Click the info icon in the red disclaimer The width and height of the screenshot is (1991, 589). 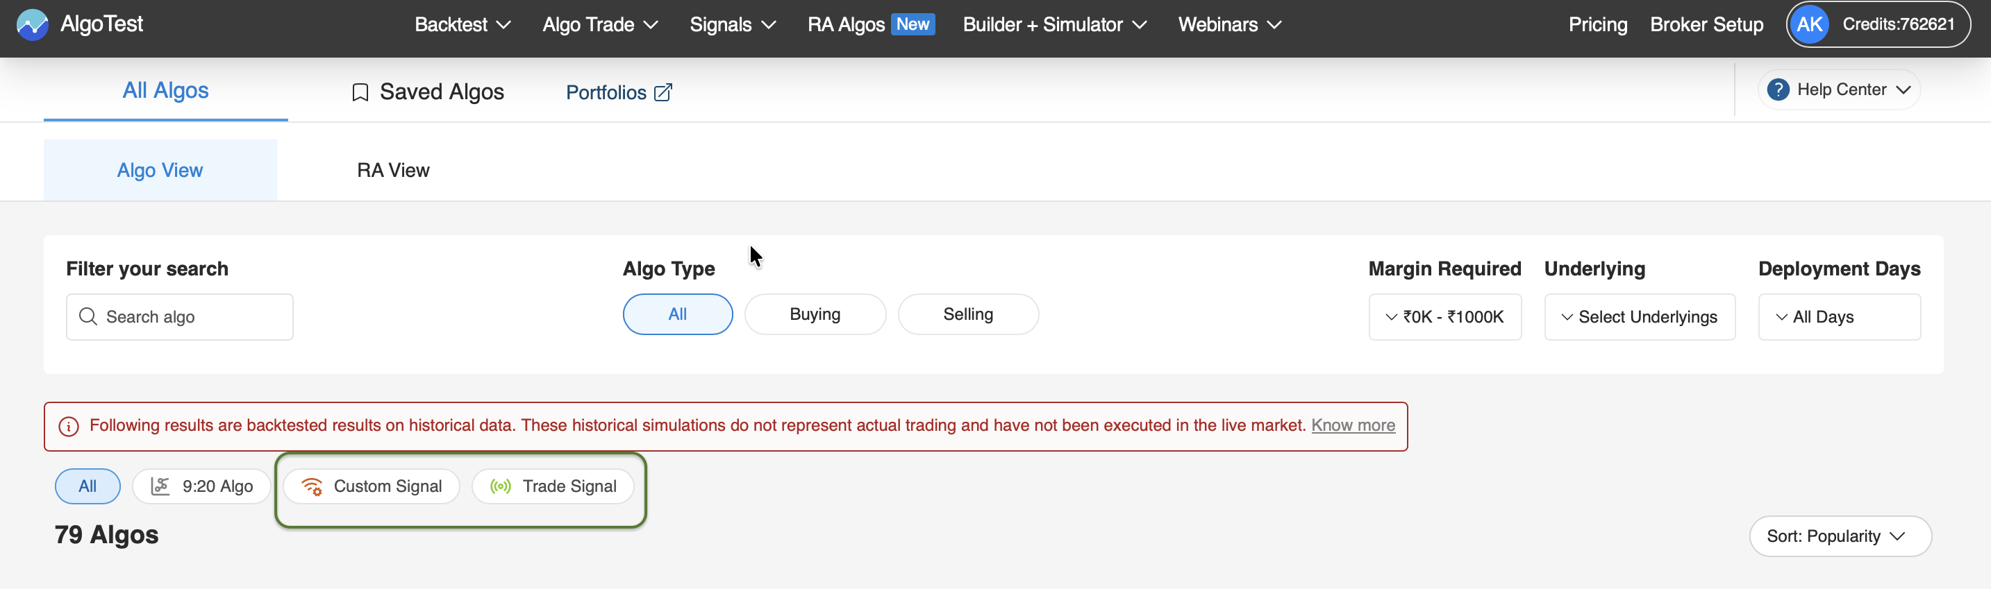pos(69,426)
